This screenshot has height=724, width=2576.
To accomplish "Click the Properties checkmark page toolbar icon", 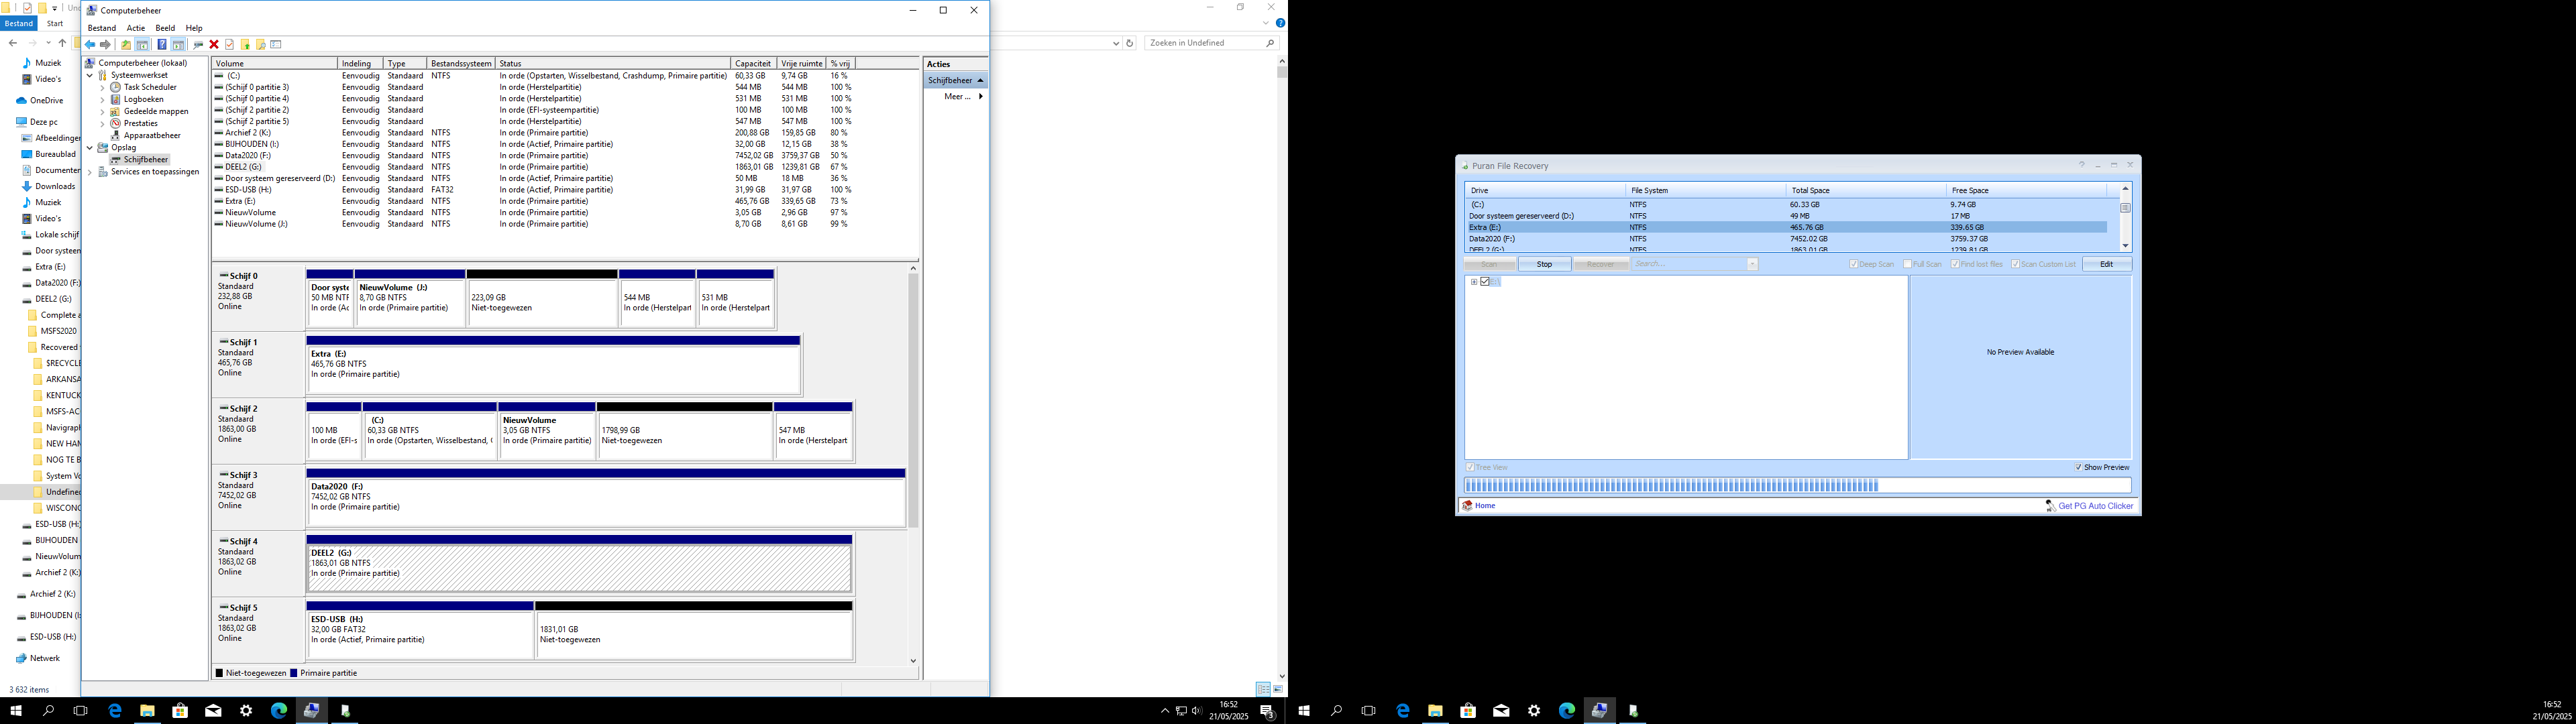I will (x=229, y=45).
